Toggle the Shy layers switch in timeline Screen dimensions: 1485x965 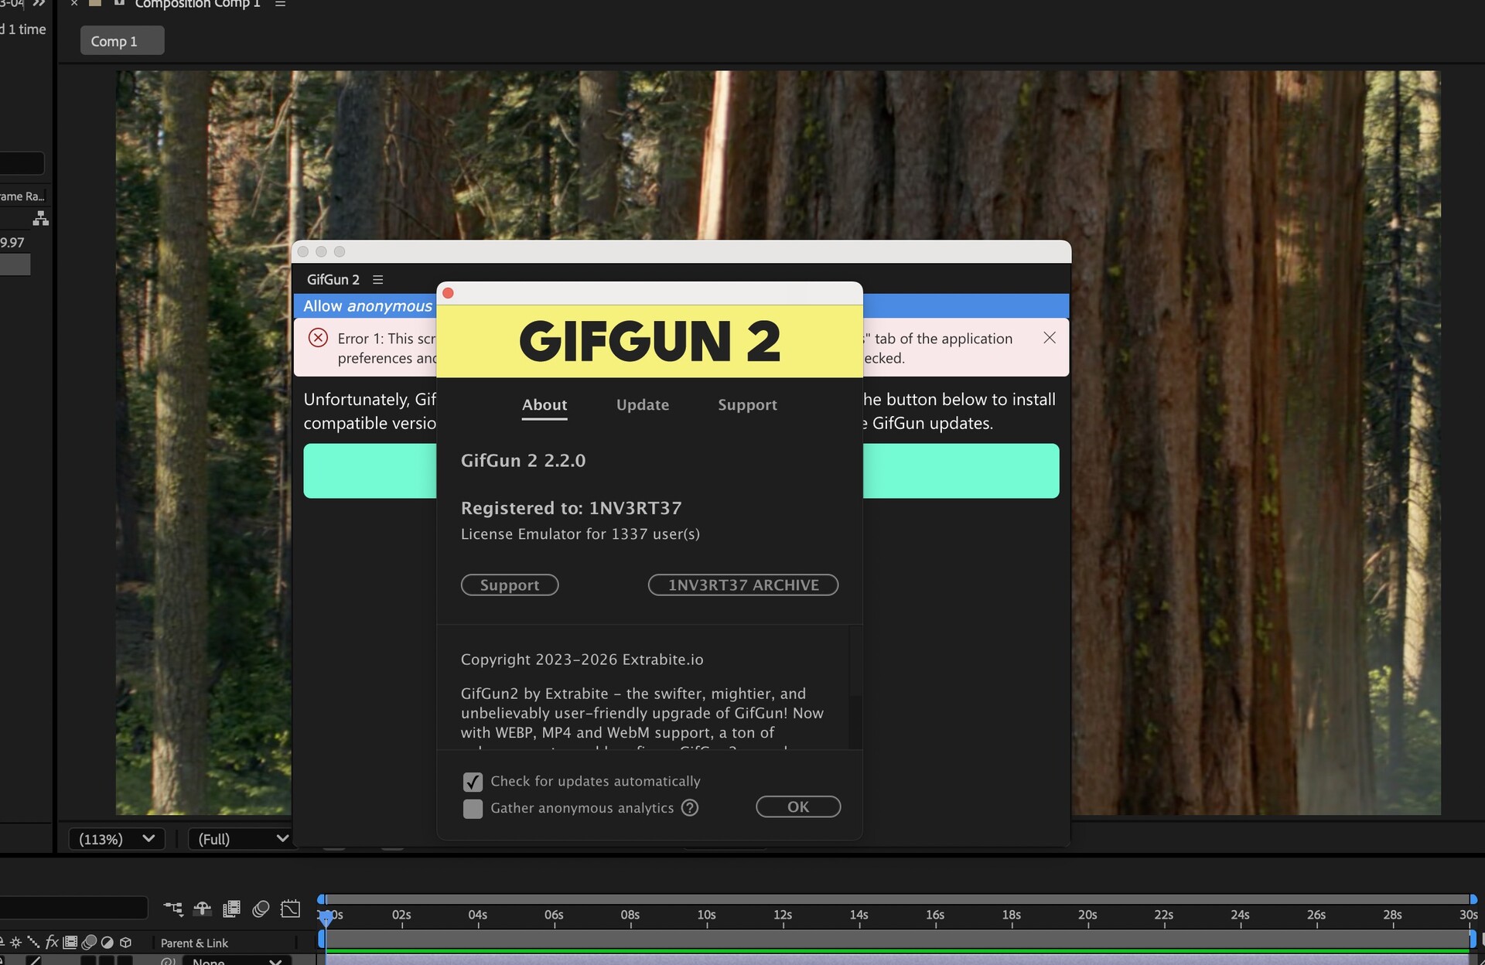coord(202,909)
